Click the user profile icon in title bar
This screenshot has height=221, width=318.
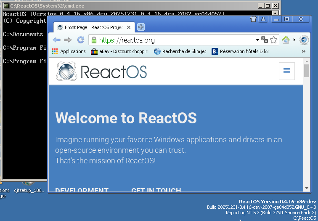coord(263,19)
